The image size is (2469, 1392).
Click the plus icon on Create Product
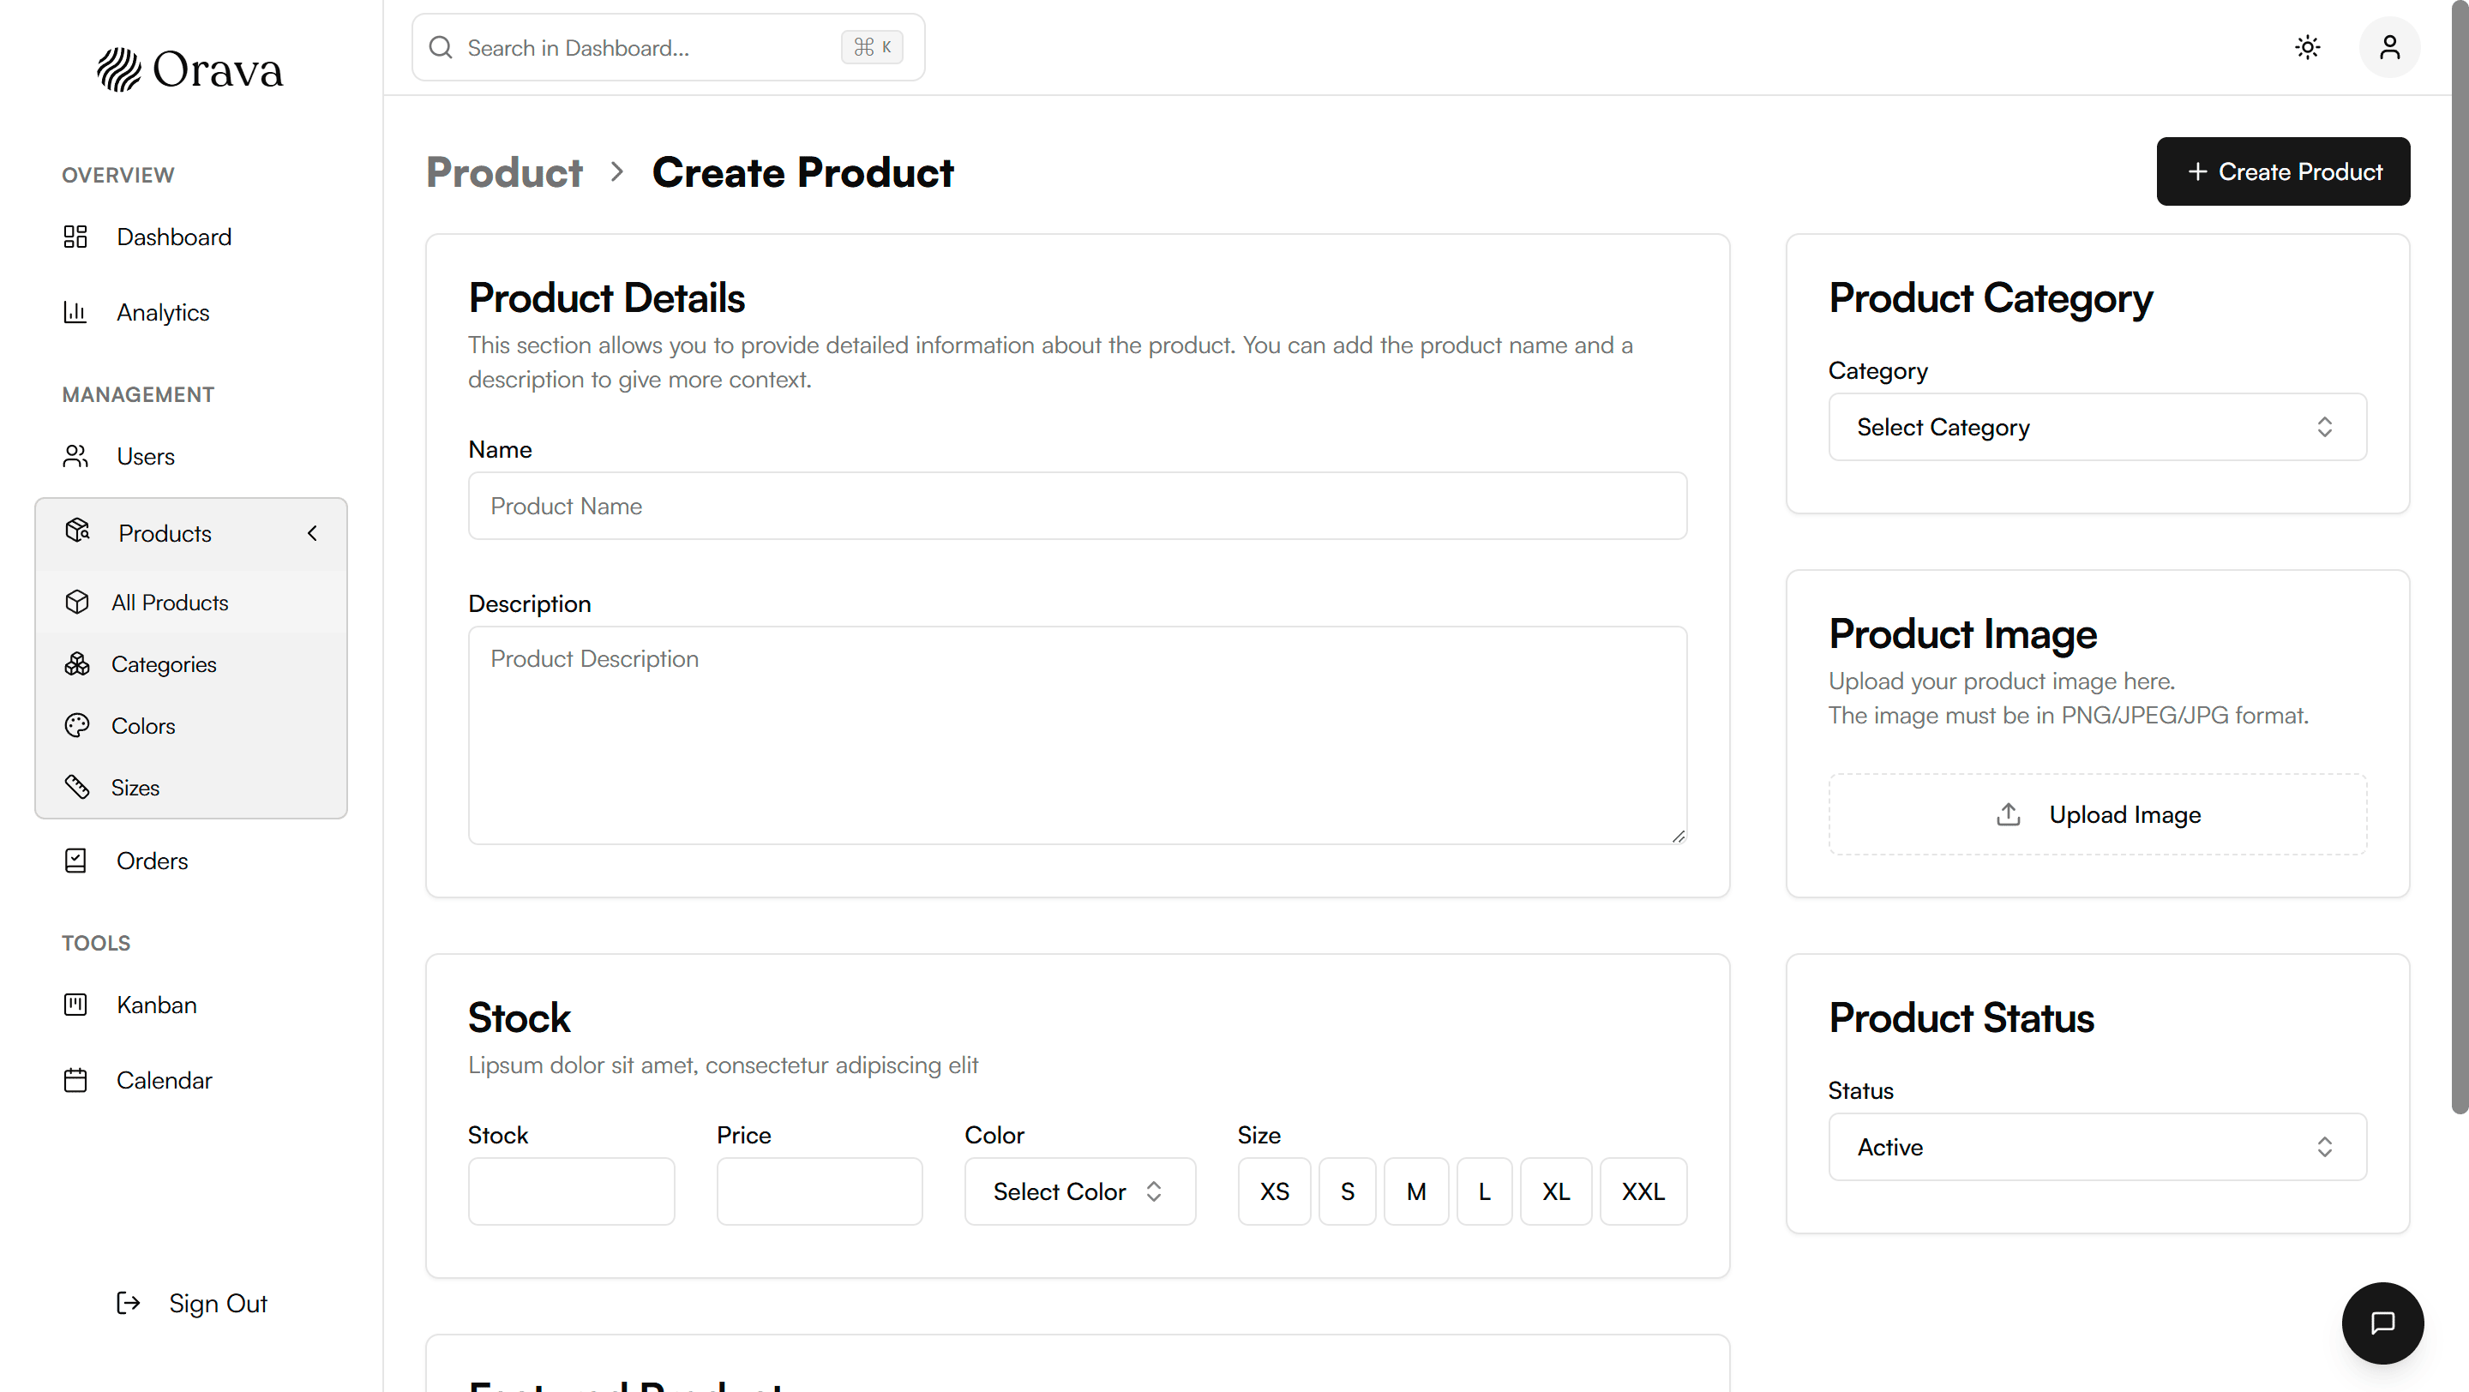(2196, 171)
